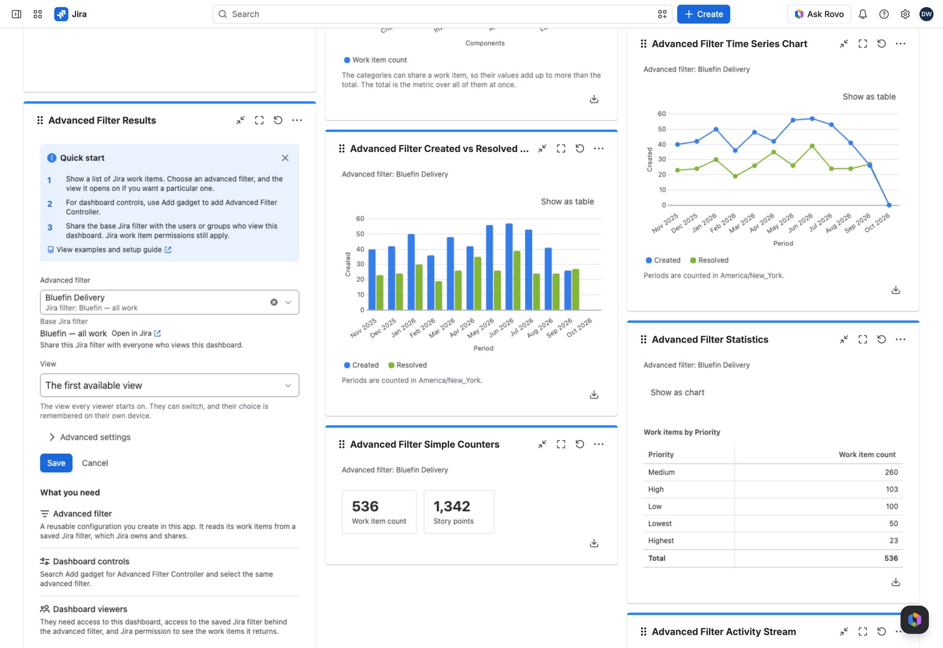Screen dimensions: 943x648
Task: Close the Quick start panel
Action: click(285, 158)
